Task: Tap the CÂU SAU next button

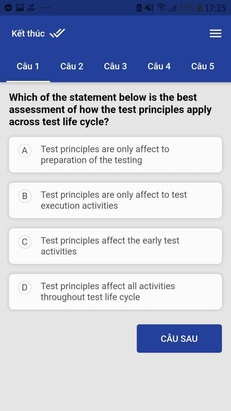Action: tap(179, 338)
